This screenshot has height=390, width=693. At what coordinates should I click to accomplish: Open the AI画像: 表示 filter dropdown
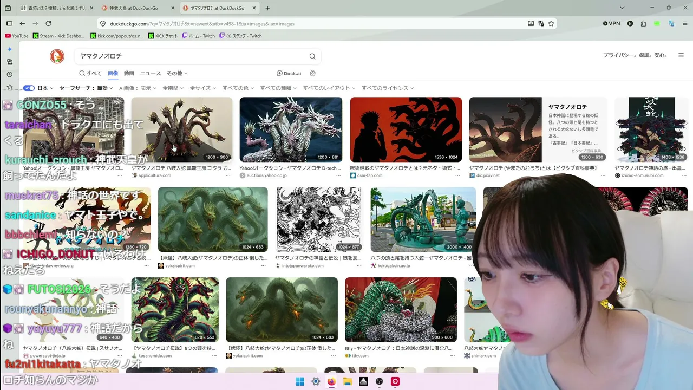[x=138, y=88]
